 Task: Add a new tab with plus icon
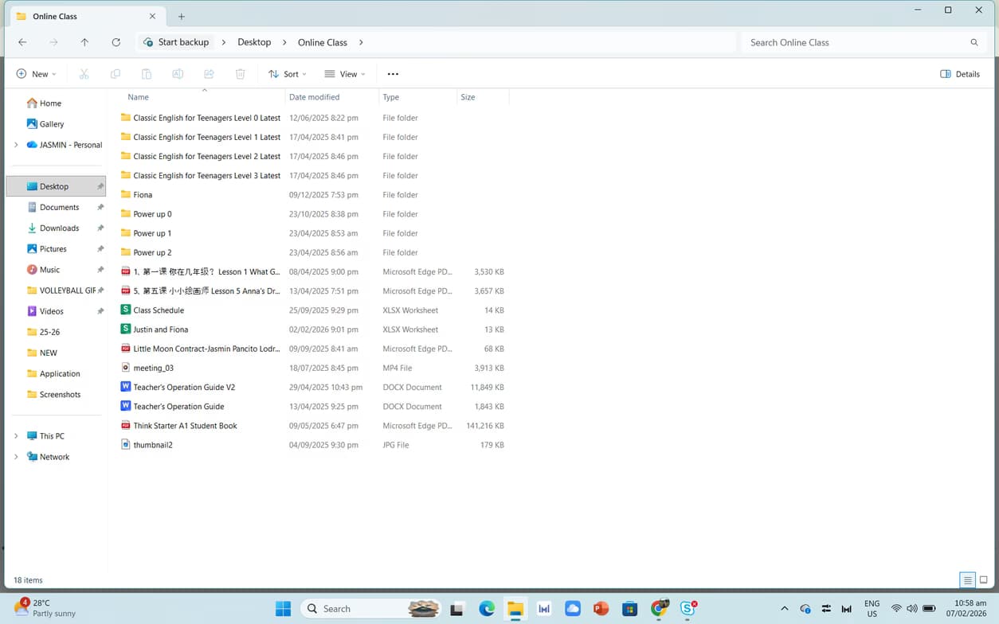182,17
